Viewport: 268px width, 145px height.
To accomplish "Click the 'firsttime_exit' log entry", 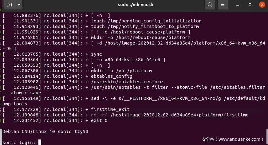I will coord(110,109).
